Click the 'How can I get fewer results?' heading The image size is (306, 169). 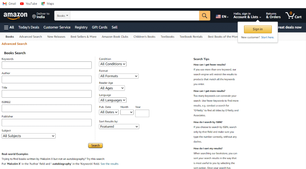pyautogui.click(x=210, y=65)
